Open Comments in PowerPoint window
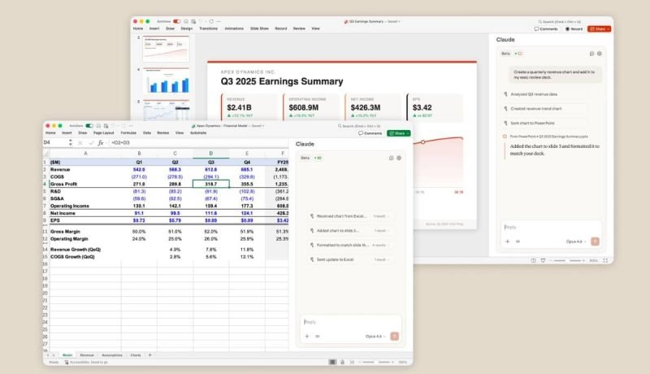 [x=545, y=28]
